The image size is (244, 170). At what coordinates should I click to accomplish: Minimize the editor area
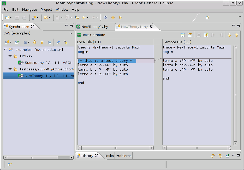tap(234, 25)
